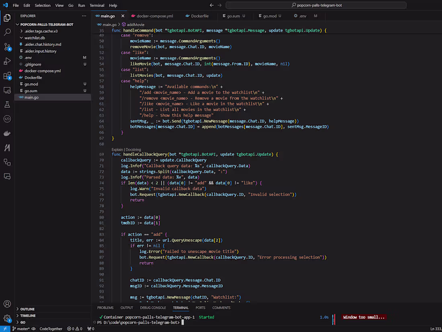Open the lightning-A extension icon in the activity bar
Image resolution: width=442 pixels, height=332 pixels.
tap(7, 148)
